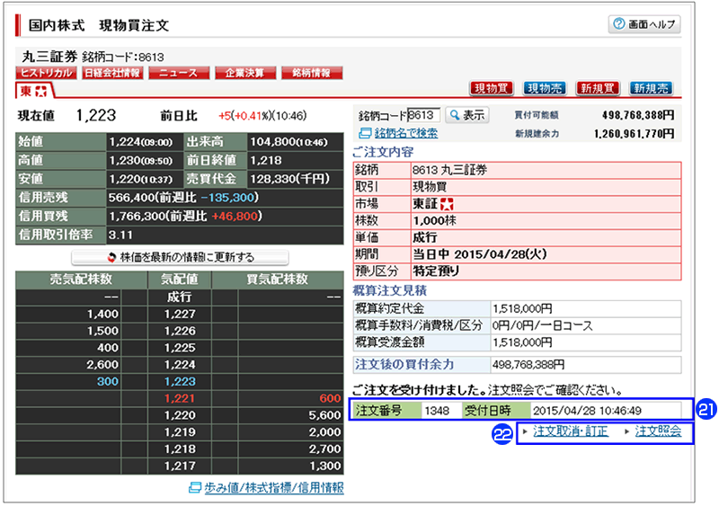Click the star icon next to 東証
Image resolution: width=719 pixels, height=506 pixels.
tap(446, 204)
